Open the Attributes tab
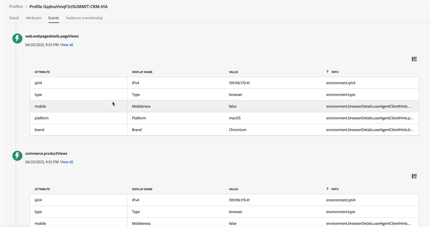The image size is (430, 227). 33,18
